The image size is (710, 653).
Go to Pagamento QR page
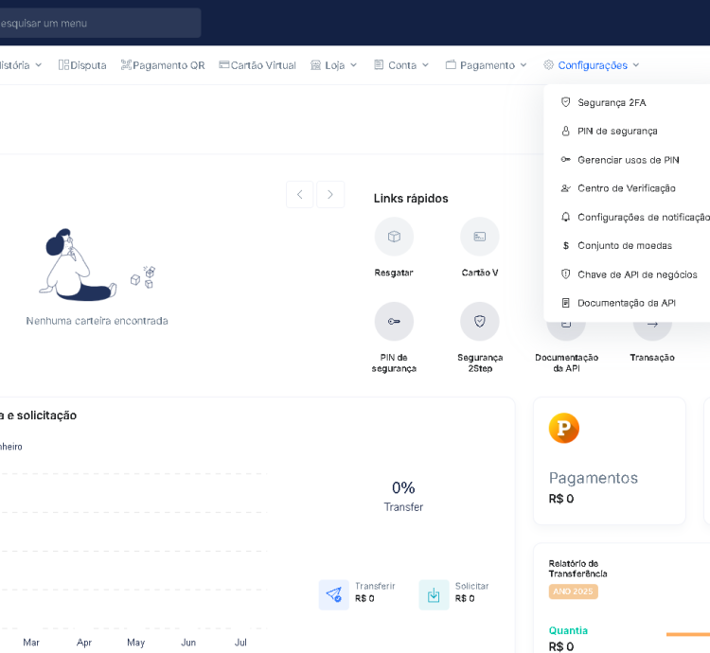point(163,65)
